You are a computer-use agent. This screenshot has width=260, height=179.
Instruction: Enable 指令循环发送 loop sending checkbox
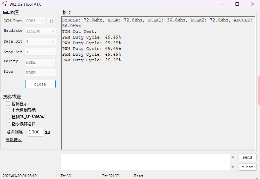[x=8, y=124]
